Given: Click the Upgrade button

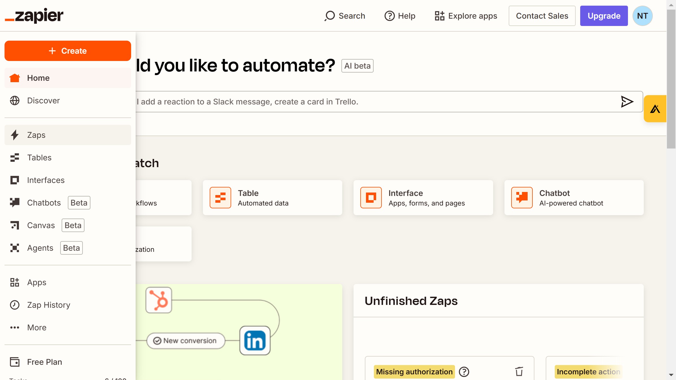Looking at the screenshot, I should [604, 16].
